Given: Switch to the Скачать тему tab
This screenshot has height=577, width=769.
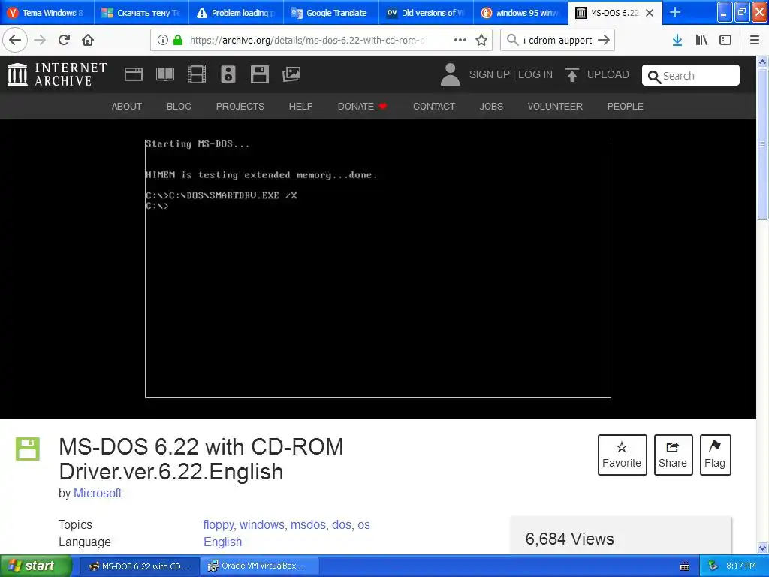Looking at the screenshot, I should [142, 13].
